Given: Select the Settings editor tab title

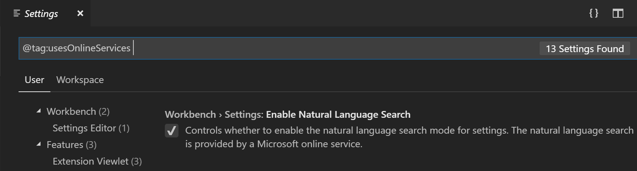Looking at the screenshot, I should pyautogui.click(x=41, y=14).
